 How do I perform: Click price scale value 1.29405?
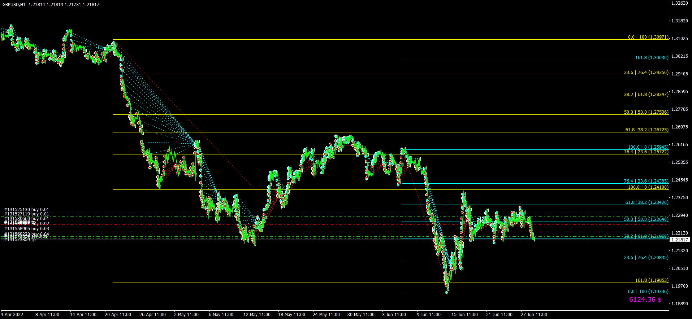(679, 74)
